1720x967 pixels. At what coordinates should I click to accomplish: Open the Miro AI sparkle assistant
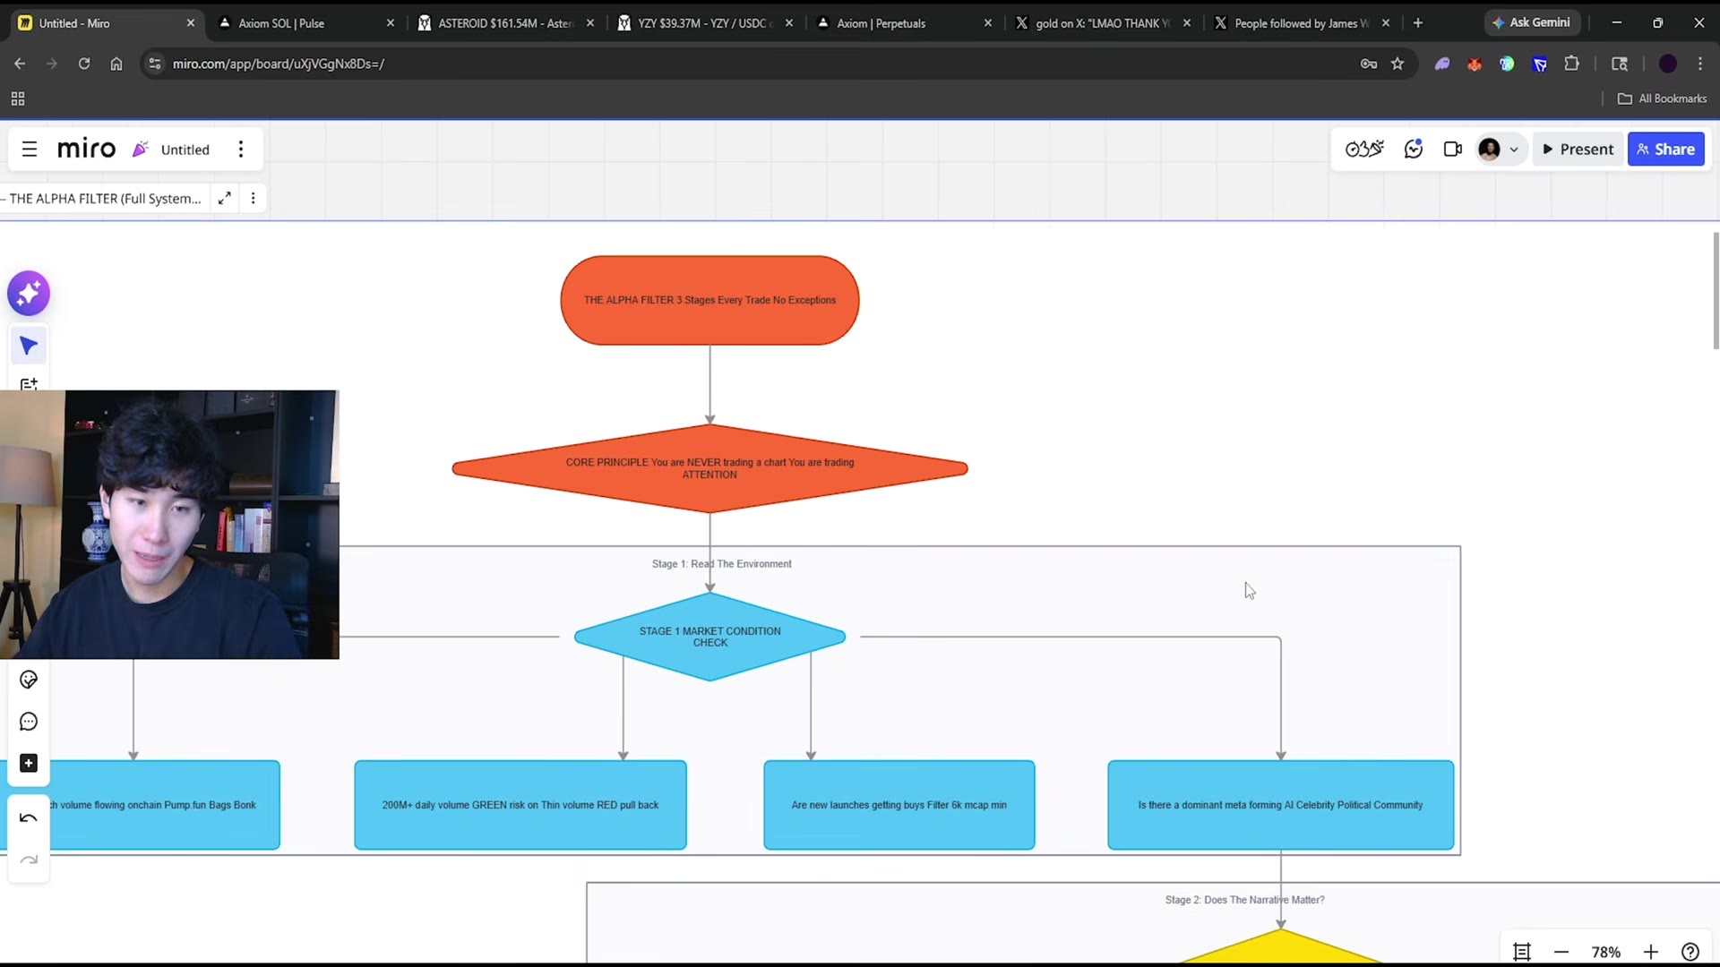click(x=29, y=293)
